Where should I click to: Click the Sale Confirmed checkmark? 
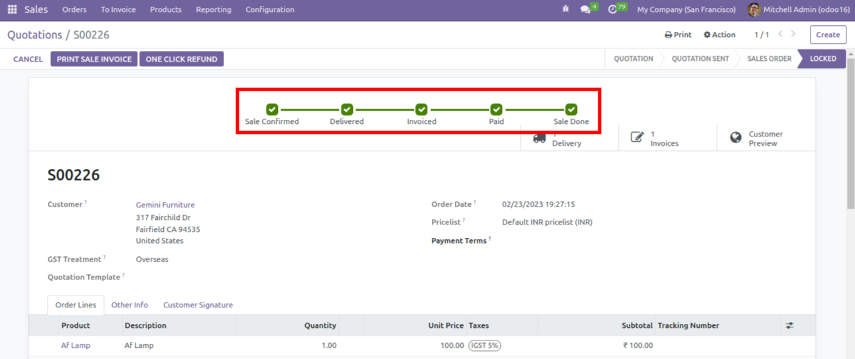(272, 109)
